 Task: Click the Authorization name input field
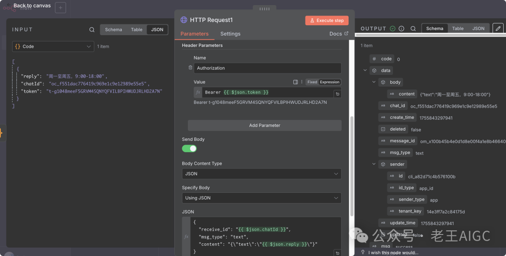tap(267, 68)
